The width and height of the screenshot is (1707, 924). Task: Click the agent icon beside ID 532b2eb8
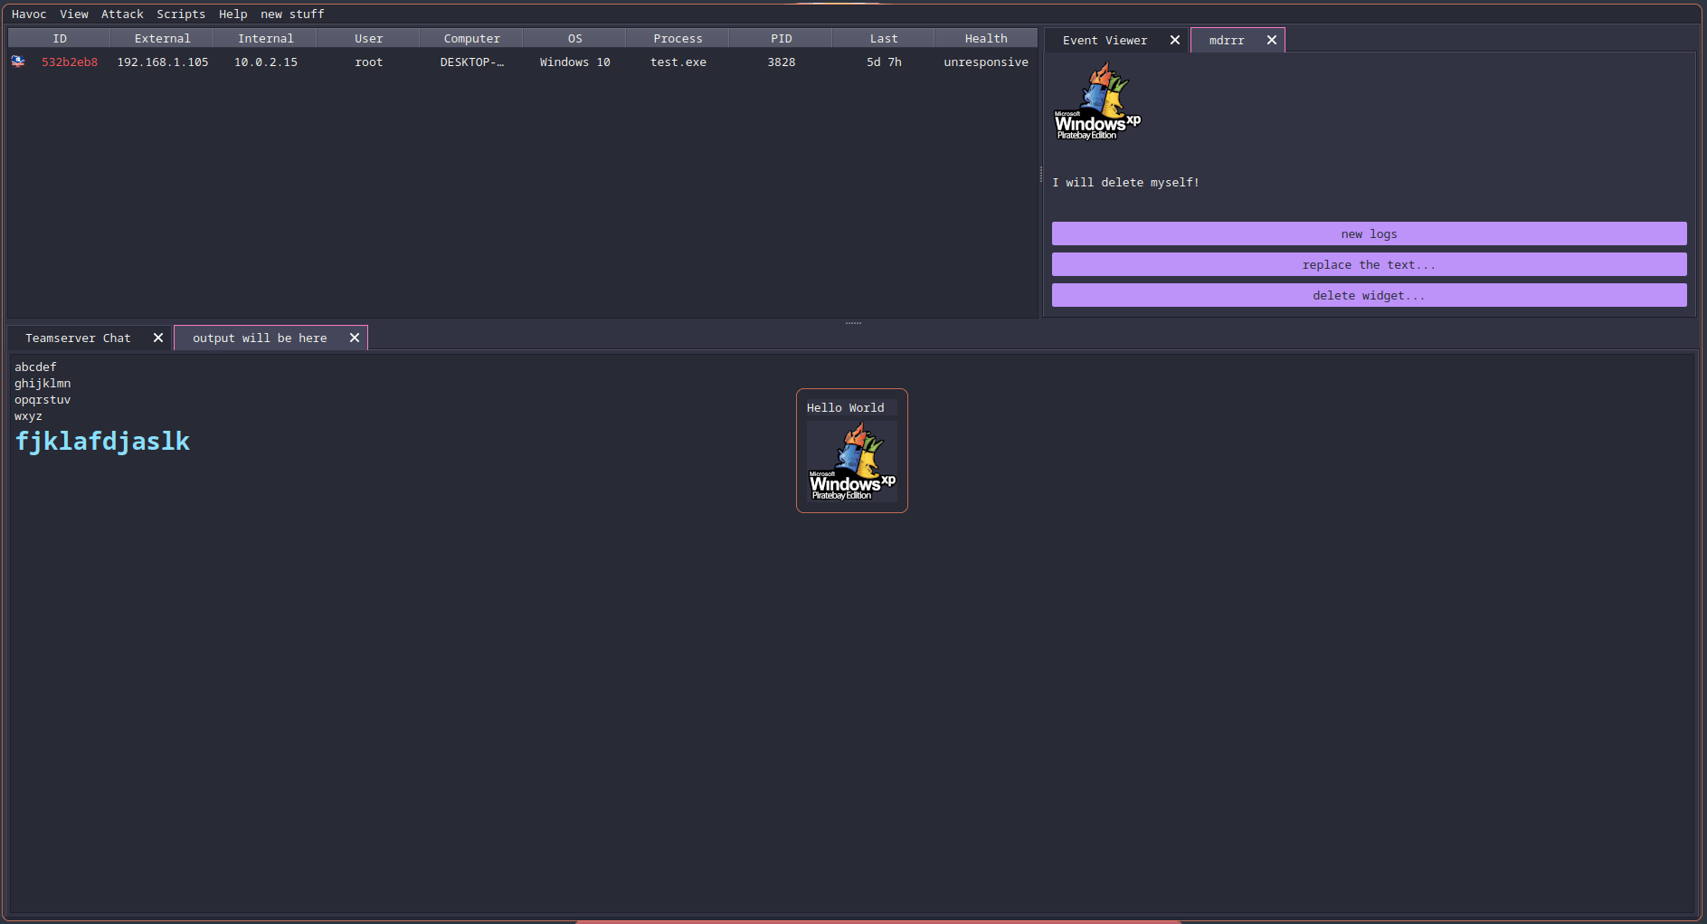tap(18, 62)
